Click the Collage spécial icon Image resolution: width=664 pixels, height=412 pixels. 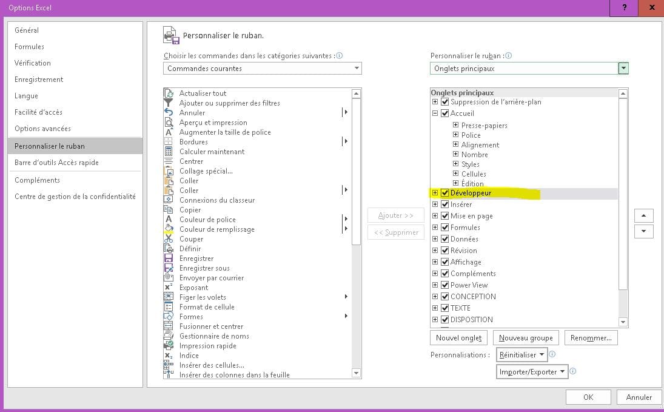click(x=169, y=171)
